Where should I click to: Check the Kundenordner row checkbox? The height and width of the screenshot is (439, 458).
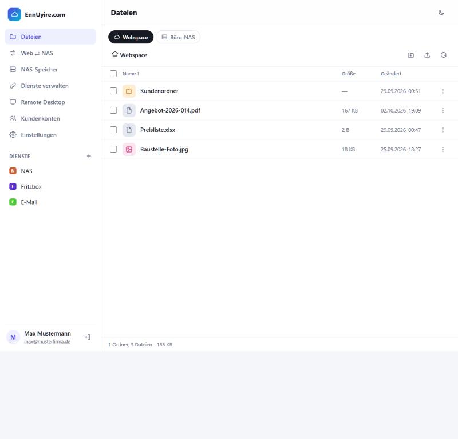coord(113,91)
